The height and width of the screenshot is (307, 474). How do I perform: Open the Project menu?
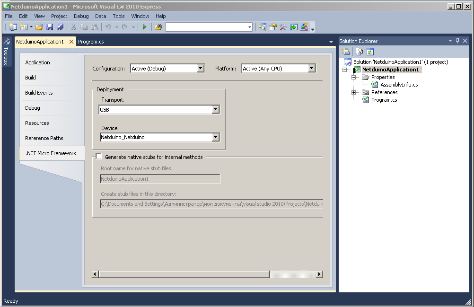pos(59,16)
